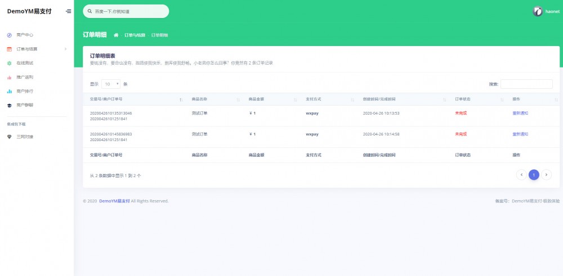Click 重新通知 for the 10:13:53 order

coord(520,113)
